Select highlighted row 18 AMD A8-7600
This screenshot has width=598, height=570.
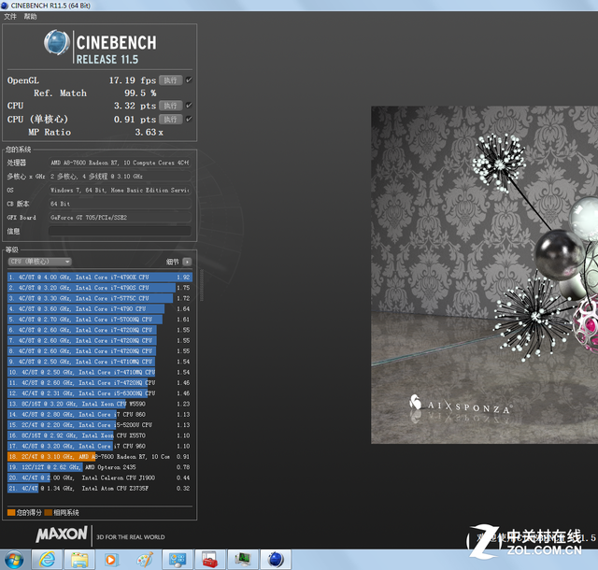(100, 456)
